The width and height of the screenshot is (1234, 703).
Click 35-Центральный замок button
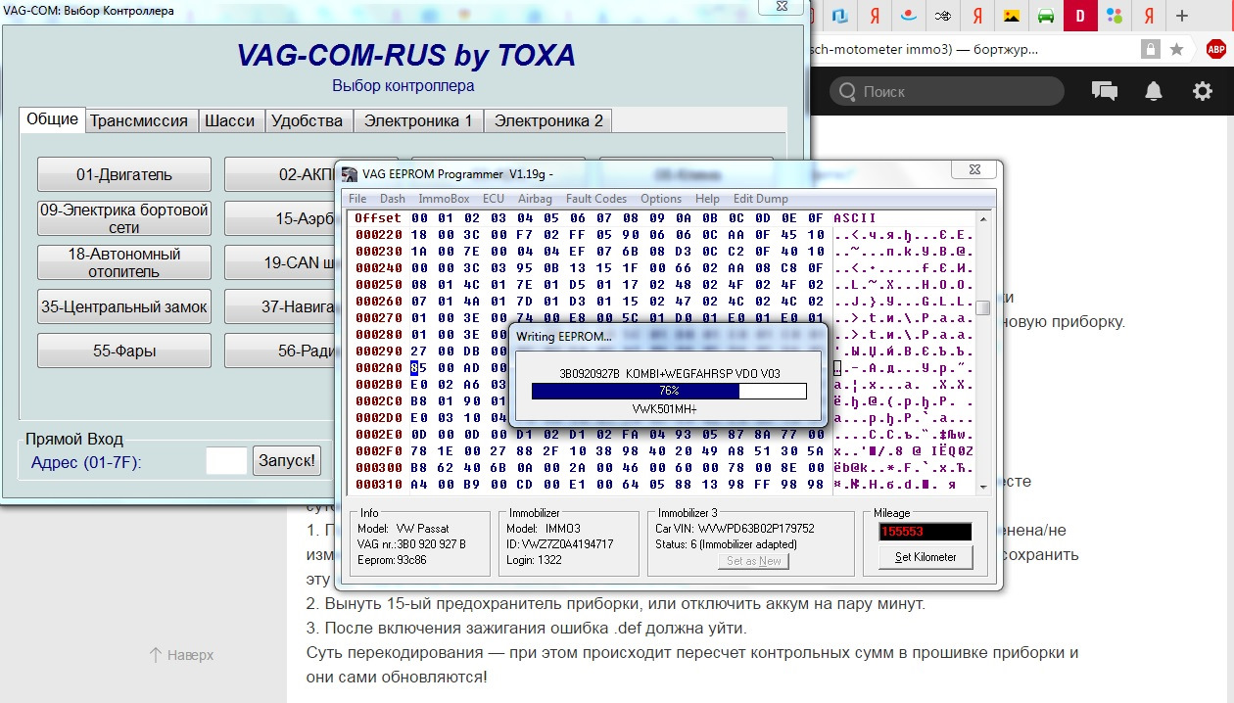click(124, 306)
